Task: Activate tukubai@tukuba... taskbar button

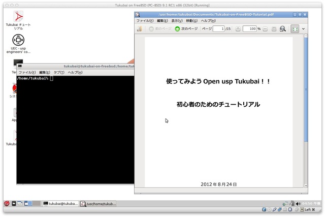Action: pyautogui.click(x=60, y=204)
